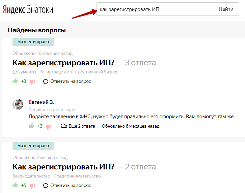
Task: Select the Собственный бизнес topic tag
Action: click(97, 72)
